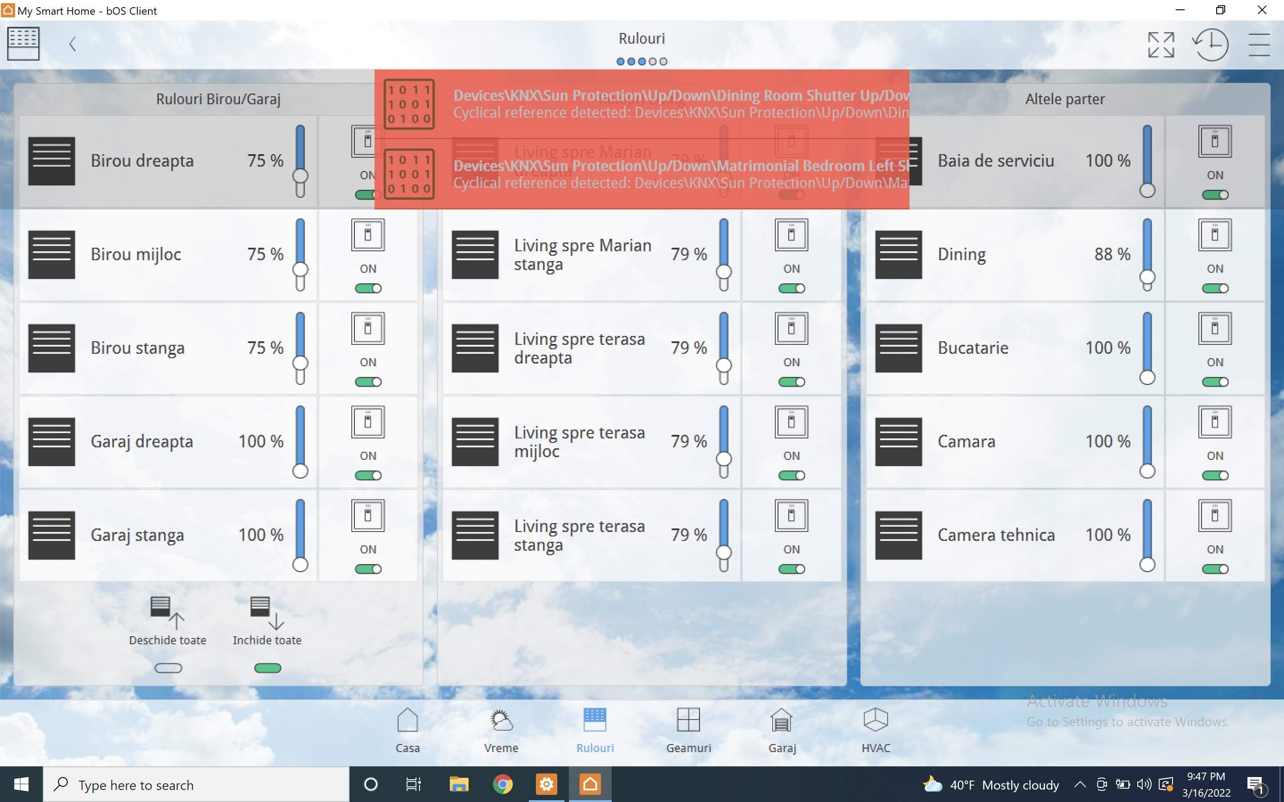The width and height of the screenshot is (1284, 802).
Task: Switch to the Geamuri tab
Action: (x=688, y=730)
